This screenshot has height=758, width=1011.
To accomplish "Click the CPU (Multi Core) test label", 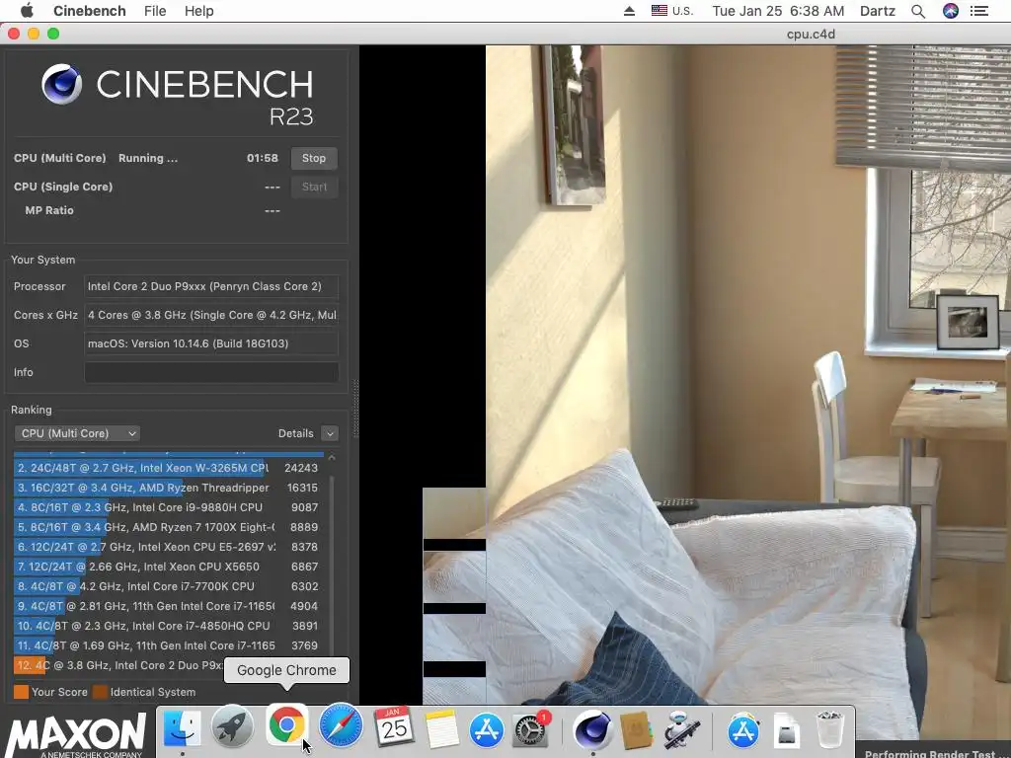I will coord(60,159).
